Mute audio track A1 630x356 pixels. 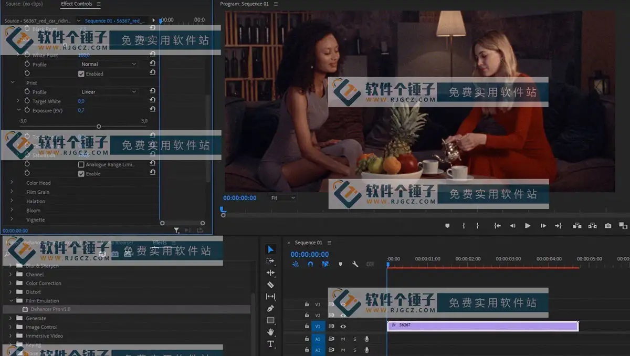point(343,339)
